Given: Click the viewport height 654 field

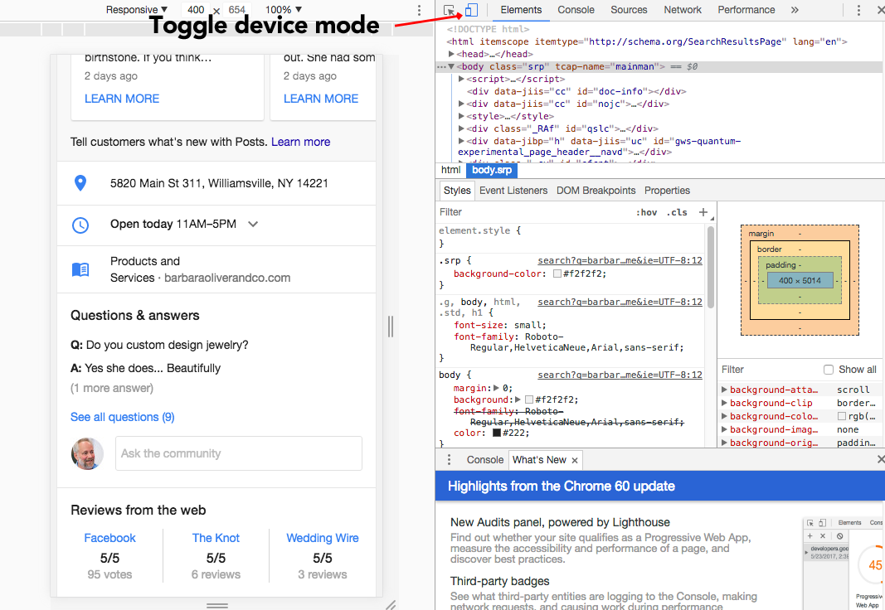Looking at the screenshot, I should point(237,10).
